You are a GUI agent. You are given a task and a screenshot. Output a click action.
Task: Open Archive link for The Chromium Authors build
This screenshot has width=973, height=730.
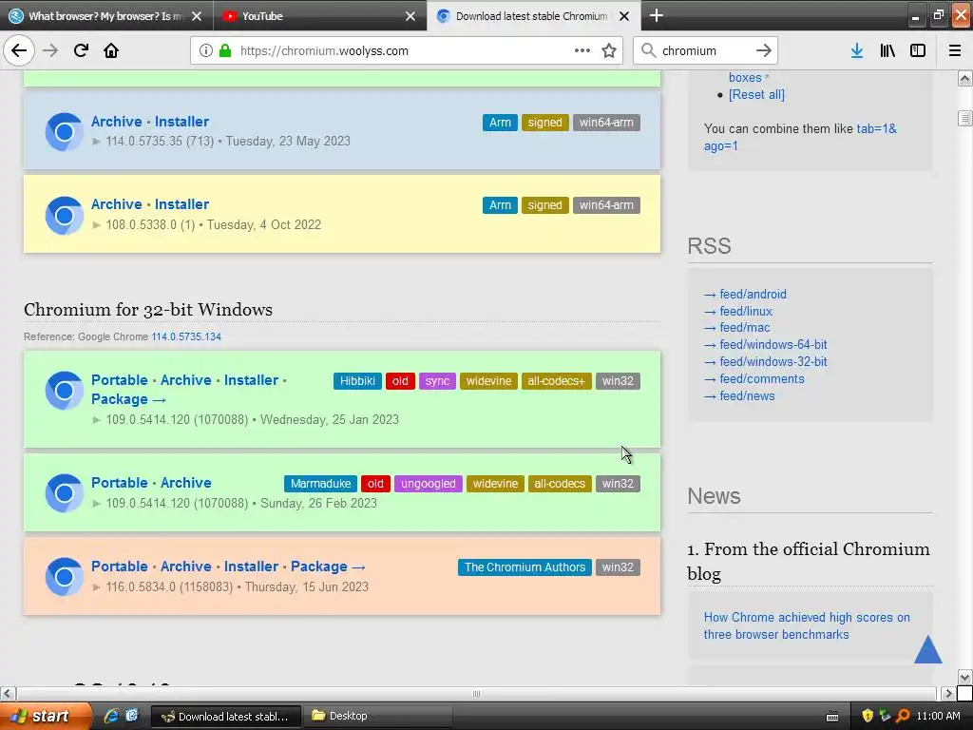click(185, 567)
